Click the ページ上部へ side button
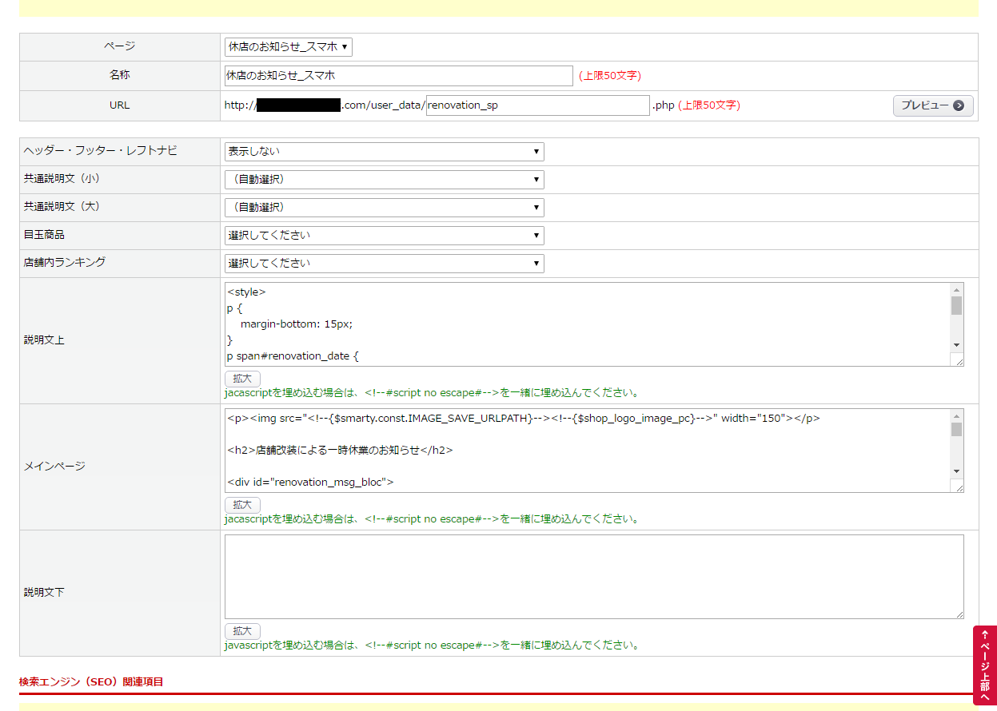This screenshot has height=711, width=997. coord(984,665)
